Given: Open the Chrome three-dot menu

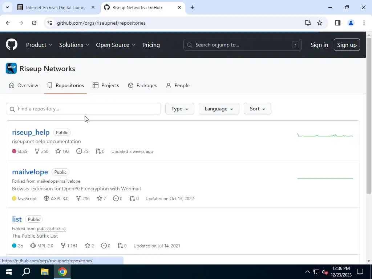Looking at the screenshot, I should pyautogui.click(x=364, y=23).
